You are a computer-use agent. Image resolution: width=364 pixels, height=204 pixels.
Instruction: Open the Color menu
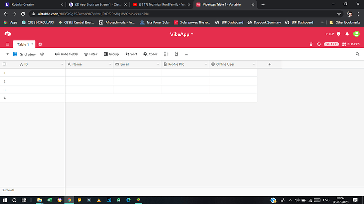click(x=150, y=54)
